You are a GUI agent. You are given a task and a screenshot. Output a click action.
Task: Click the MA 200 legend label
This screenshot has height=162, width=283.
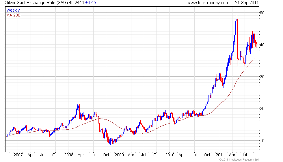(x=13, y=15)
